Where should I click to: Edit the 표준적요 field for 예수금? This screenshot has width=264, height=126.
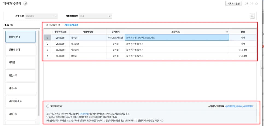(177, 38)
